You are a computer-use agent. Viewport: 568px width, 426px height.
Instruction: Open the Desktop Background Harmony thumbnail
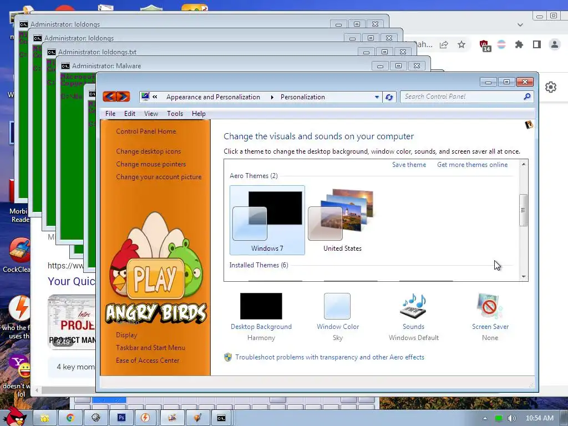[x=261, y=306]
